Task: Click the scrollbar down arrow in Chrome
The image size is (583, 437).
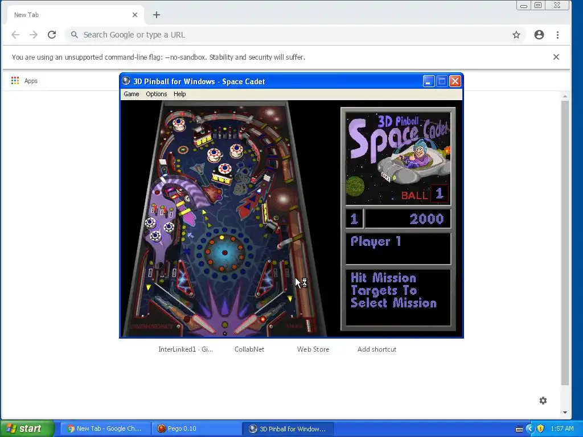Action: pyautogui.click(x=565, y=412)
